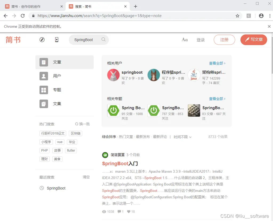This screenshot has width=273, height=221.
Task: Click the PHP hot search tag
Action: tap(45, 151)
